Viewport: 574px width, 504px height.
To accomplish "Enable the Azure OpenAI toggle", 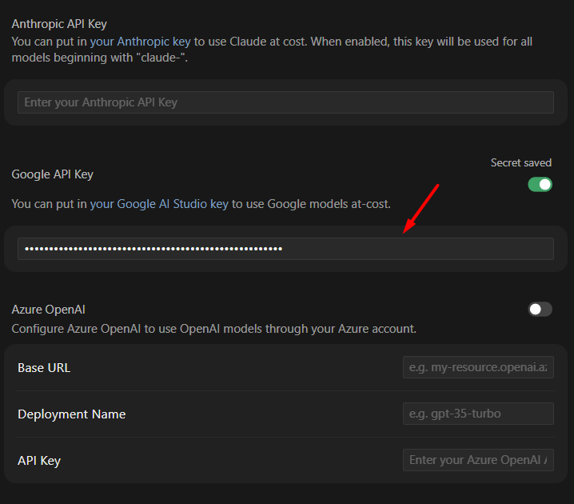I will tap(540, 309).
